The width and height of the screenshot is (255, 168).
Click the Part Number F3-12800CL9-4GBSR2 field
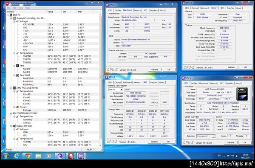(x=136, y=102)
